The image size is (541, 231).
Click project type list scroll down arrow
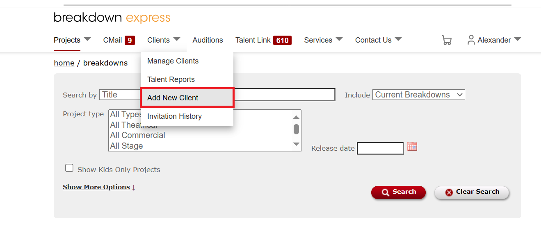pos(296,144)
